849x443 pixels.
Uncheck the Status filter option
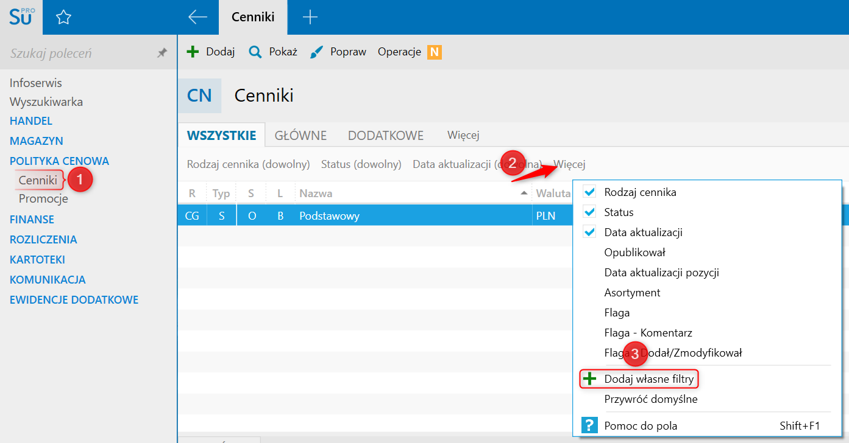pos(589,212)
